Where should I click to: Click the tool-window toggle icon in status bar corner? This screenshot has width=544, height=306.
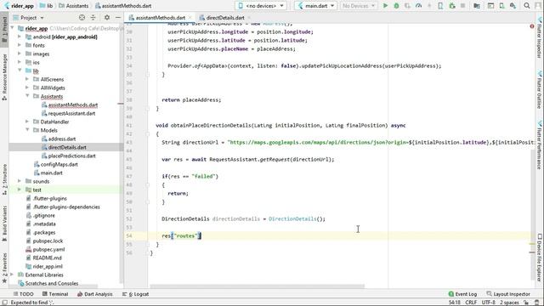tap(4, 303)
